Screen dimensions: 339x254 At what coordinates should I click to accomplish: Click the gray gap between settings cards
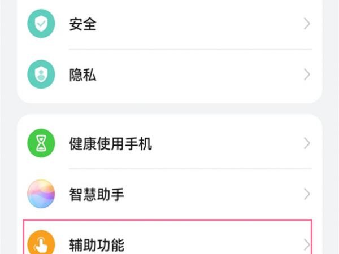coord(169,108)
